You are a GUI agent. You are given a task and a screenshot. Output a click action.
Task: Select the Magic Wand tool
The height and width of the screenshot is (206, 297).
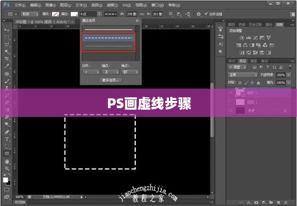point(7,51)
